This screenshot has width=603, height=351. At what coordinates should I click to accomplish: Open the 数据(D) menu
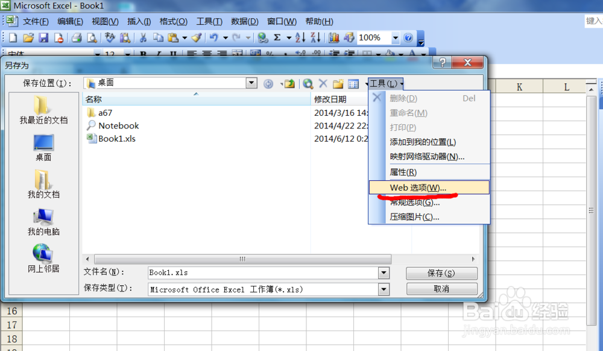point(244,21)
